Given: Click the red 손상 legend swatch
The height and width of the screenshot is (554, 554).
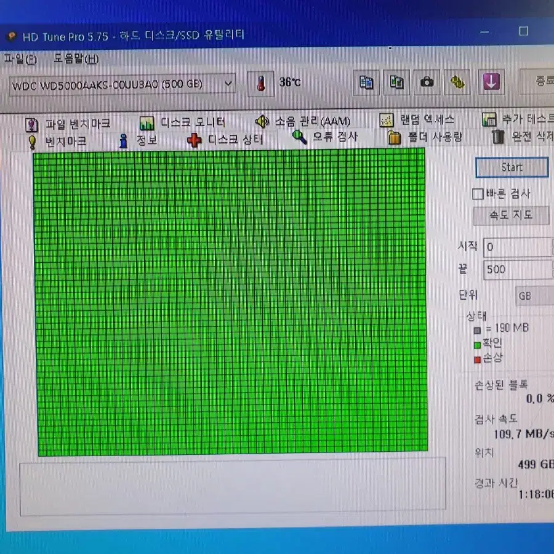Looking at the screenshot, I should (x=477, y=359).
